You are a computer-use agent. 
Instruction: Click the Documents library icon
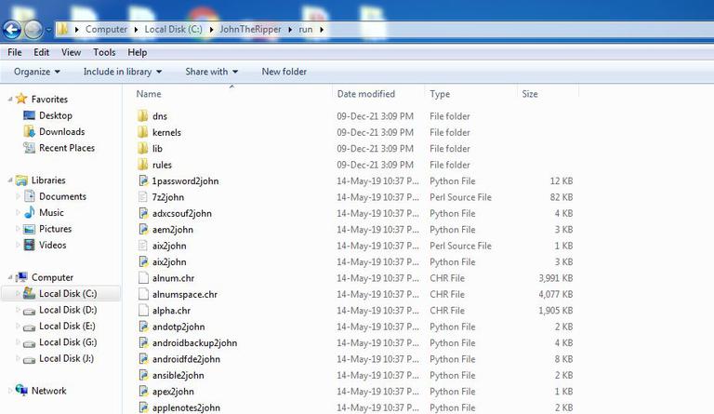(29, 196)
